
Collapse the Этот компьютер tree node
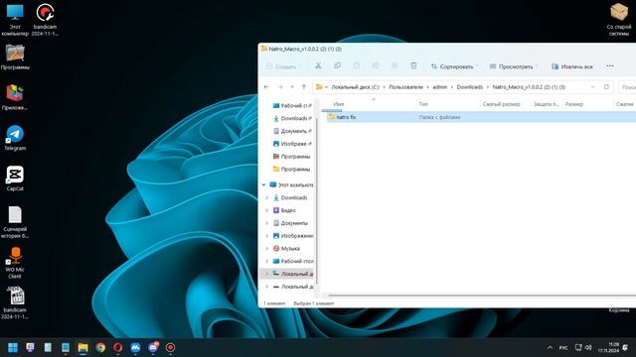263,185
